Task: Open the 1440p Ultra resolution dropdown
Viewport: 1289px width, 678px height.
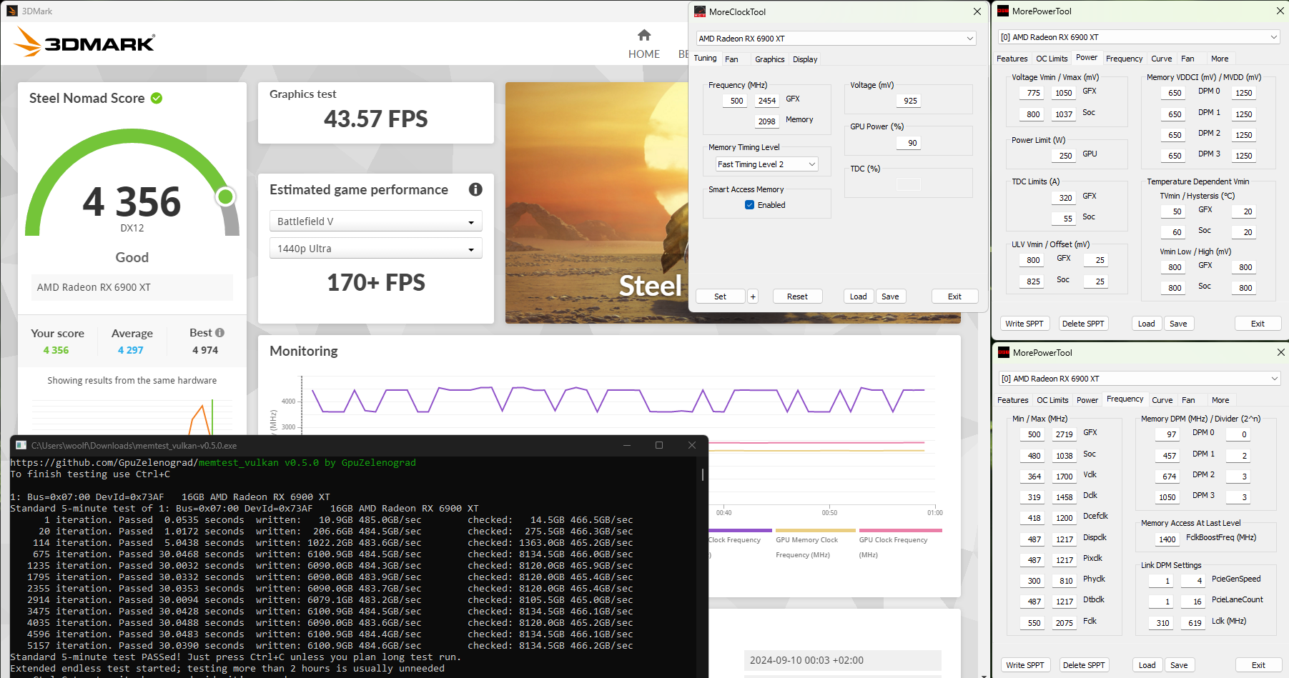Action: [375, 249]
